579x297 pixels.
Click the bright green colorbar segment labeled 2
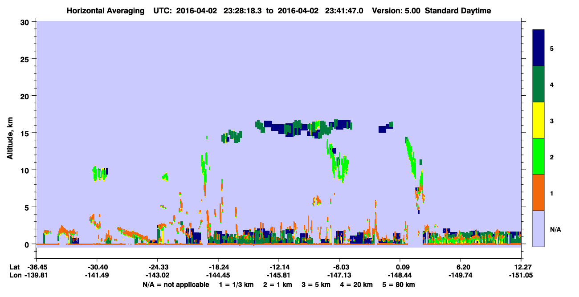(538, 156)
